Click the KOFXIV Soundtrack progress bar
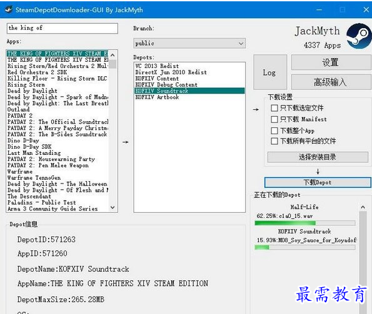Viewport: 372px width, 314px height. (305, 247)
